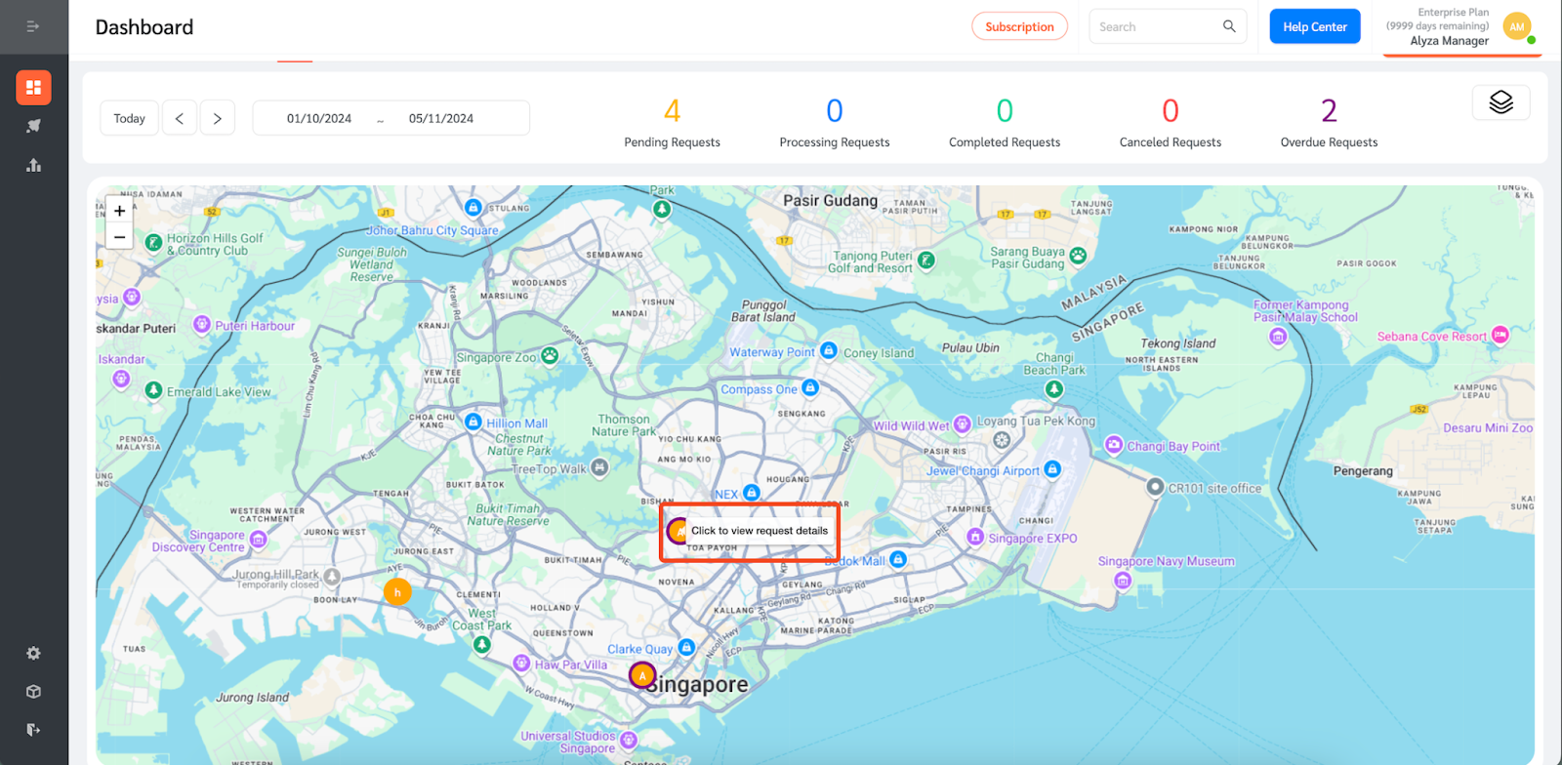Click the Singapore EXPO map pin
This screenshot has height=765, width=1562.
point(975,537)
